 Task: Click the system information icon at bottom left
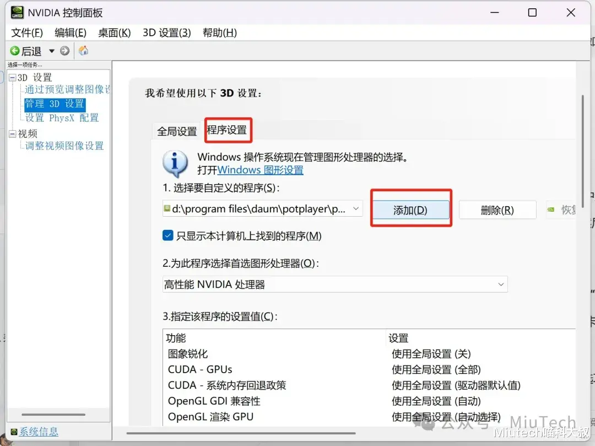(14, 432)
